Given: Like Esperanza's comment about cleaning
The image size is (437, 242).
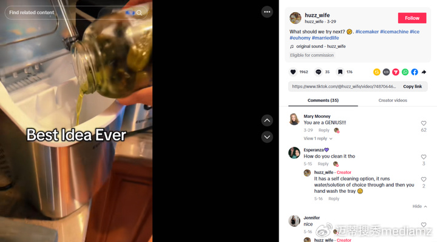Looking at the screenshot, I should (x=424, y=157).
